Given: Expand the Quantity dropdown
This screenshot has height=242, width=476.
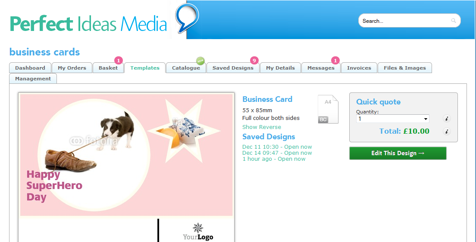Looking at the screenshot, I should pos(392,119).
